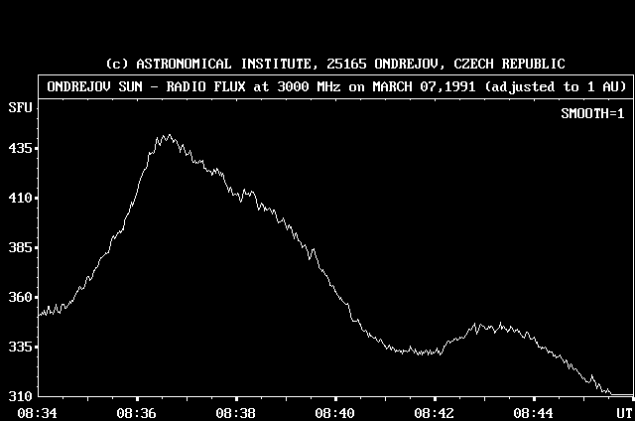
Task: Select the SFU axis unit label
Action: [x=19, y=106]
